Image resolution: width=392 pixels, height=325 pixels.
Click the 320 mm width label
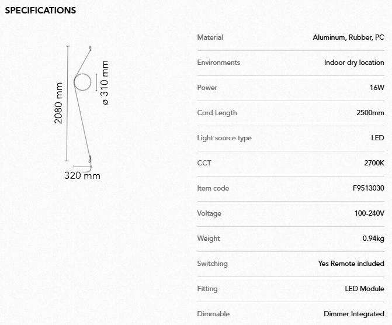tap(82, 175)
